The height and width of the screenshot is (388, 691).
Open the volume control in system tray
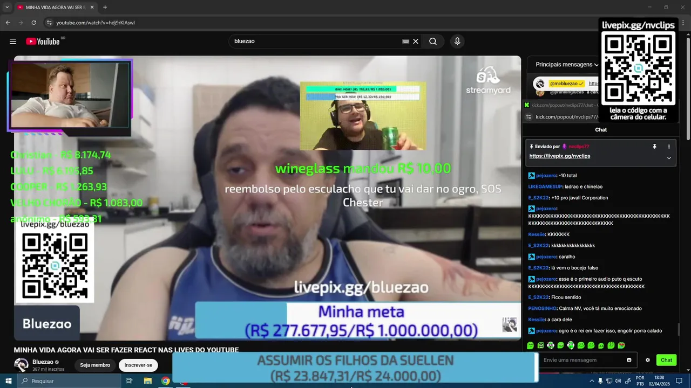pyautogui.click(x=619, y=381)
